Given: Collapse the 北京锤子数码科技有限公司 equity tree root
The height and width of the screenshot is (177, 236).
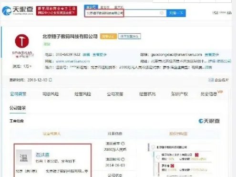Looking at the screenshot, I should click(x=153, y=147).
